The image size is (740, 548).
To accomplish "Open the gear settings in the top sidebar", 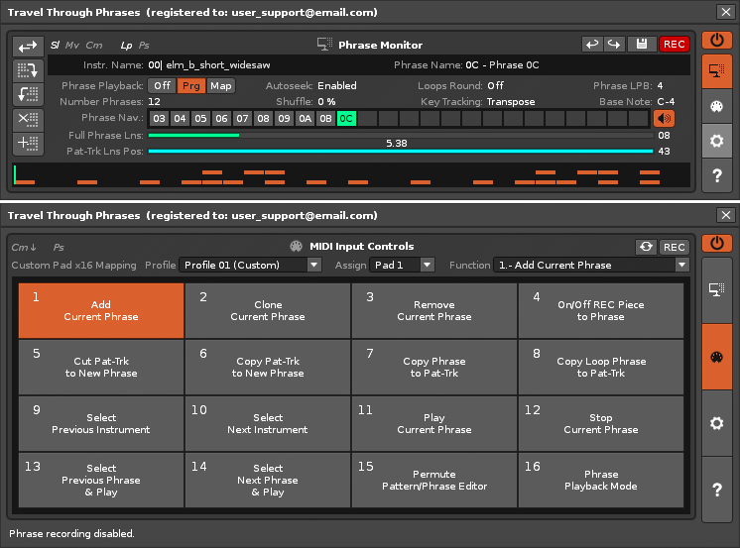I will pos(716,141).
